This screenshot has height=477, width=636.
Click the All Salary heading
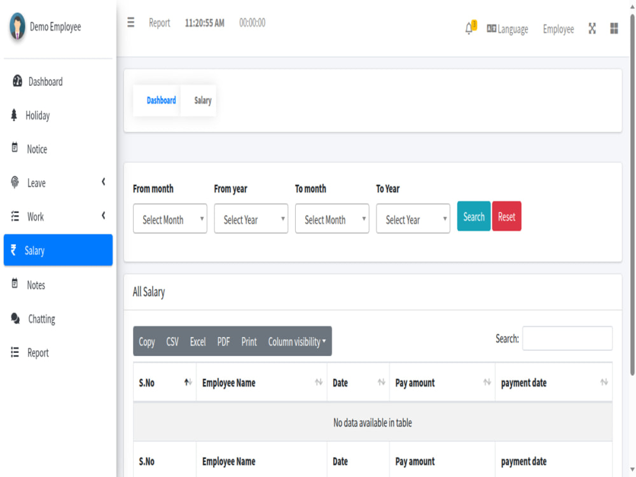[149, 292]
